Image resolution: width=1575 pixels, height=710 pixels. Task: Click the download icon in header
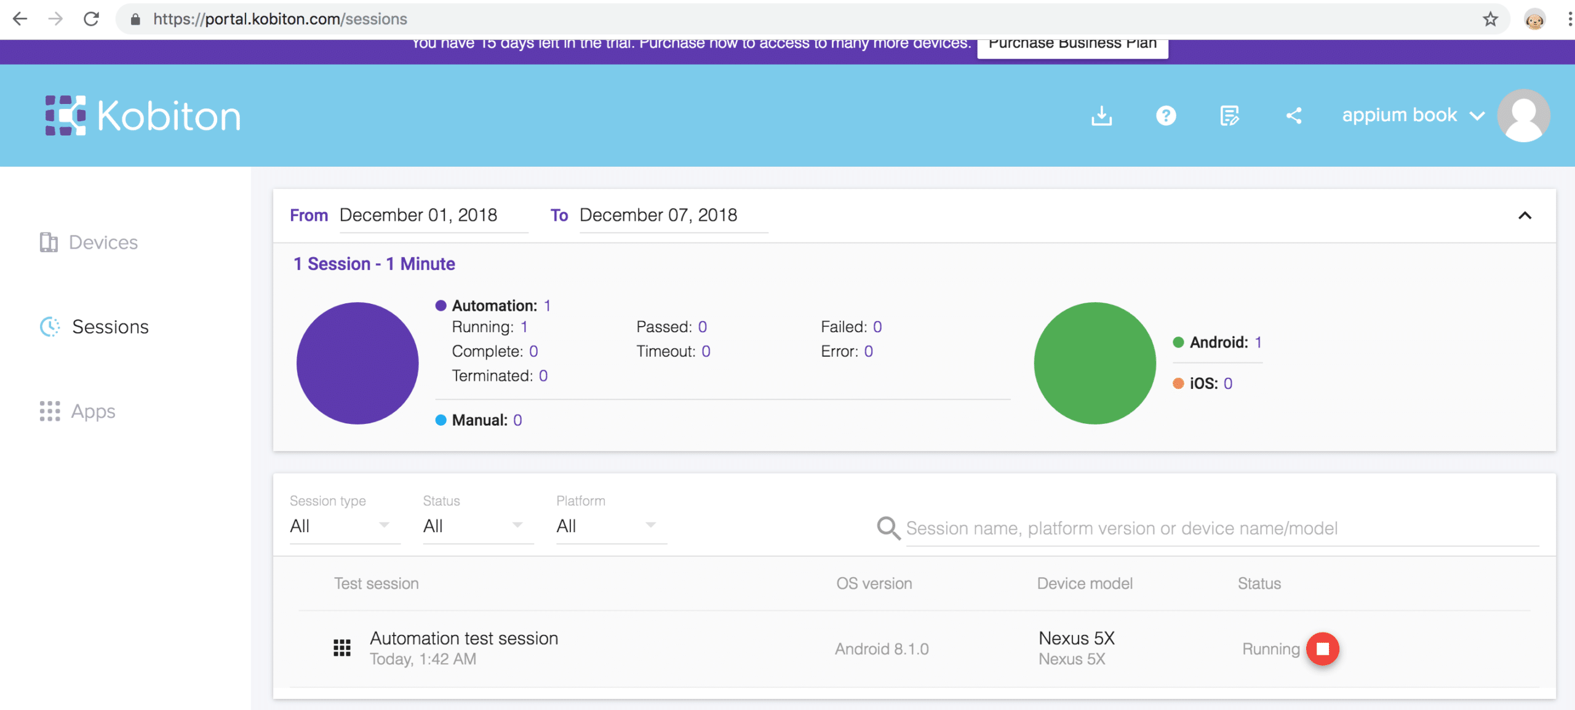[x=1101, y=116]
